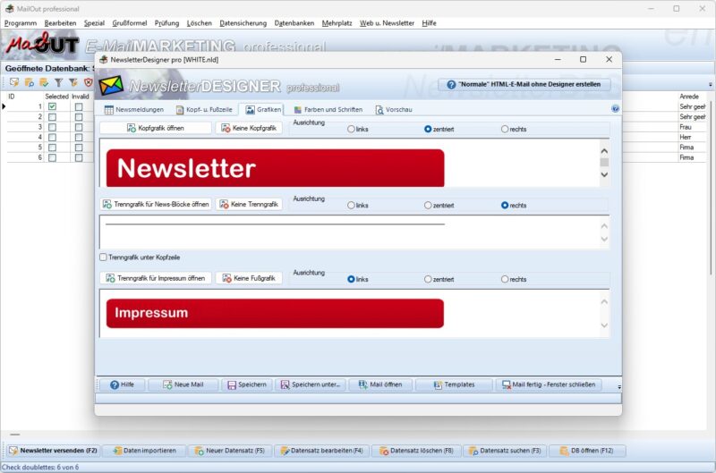Open the Farben und Schriften tab

tap(328, 109)
